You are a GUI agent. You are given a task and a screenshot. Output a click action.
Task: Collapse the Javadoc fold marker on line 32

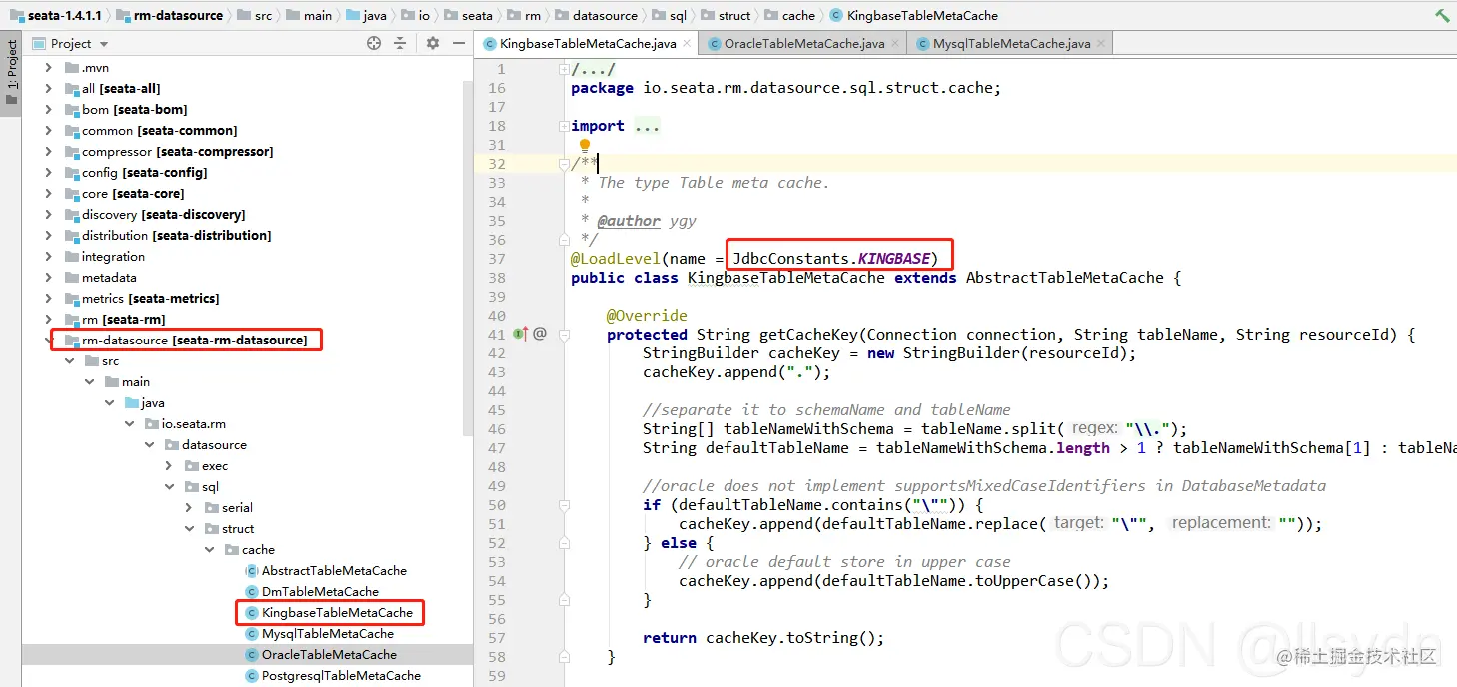(566, 164)
